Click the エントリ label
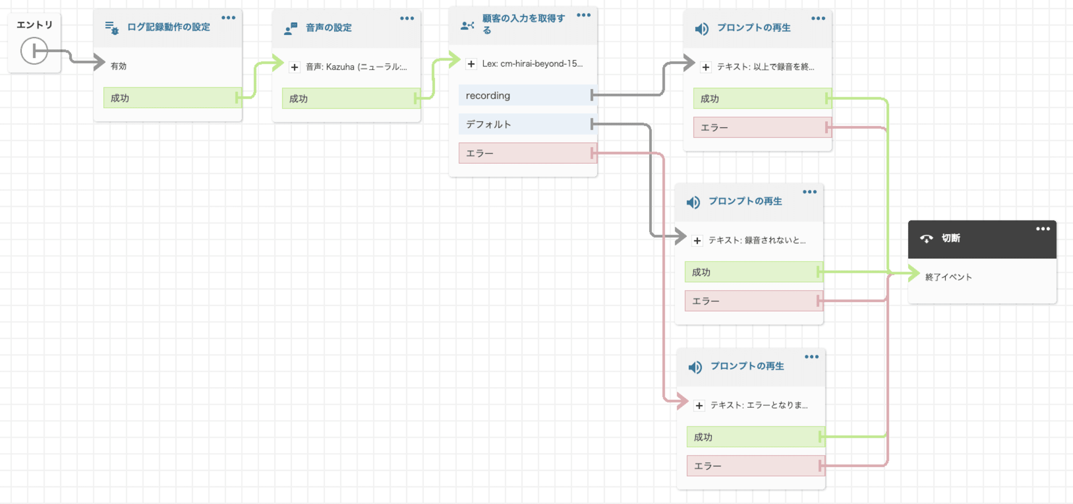1073x504 pixels. pos(34,25)
